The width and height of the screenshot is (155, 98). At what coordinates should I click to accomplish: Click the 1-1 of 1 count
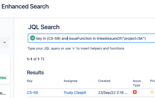click(x=33, y=59)
